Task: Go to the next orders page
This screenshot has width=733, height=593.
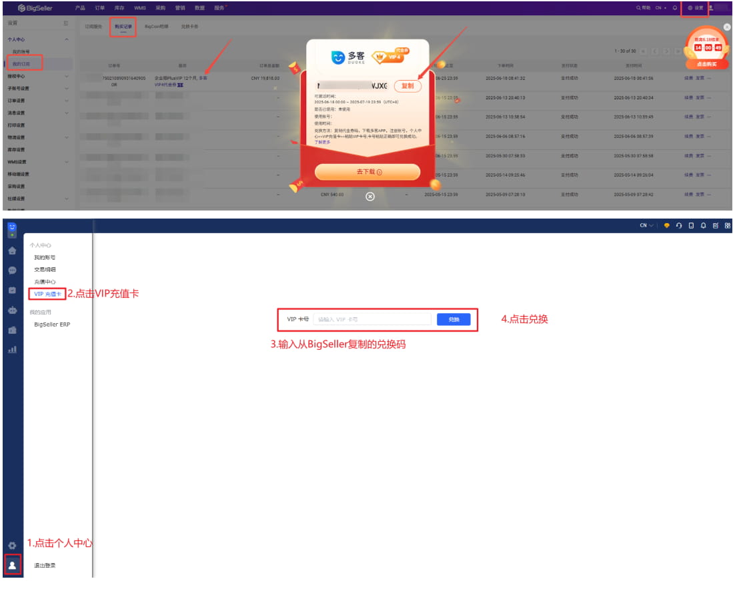Action: 666,51
